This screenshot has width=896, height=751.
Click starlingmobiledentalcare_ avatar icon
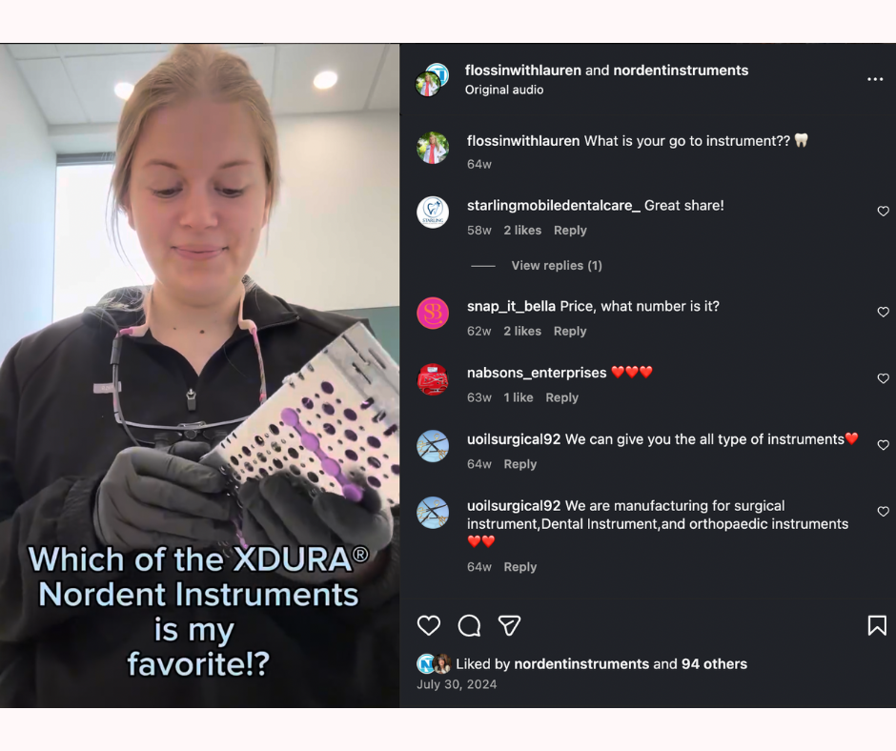point(433,212)
